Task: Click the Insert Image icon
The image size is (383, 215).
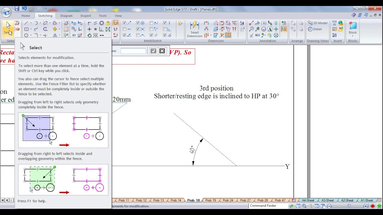Action: 334,29
